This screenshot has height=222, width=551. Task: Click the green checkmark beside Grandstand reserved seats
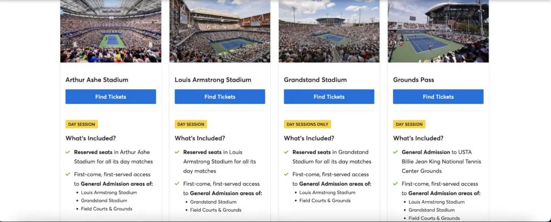(x=286, y=152)
